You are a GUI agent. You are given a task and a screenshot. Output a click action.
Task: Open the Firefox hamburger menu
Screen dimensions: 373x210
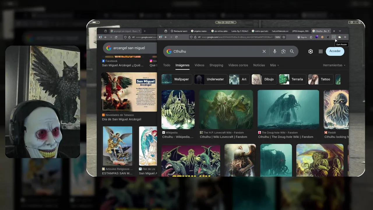click(x=345, y=37)
